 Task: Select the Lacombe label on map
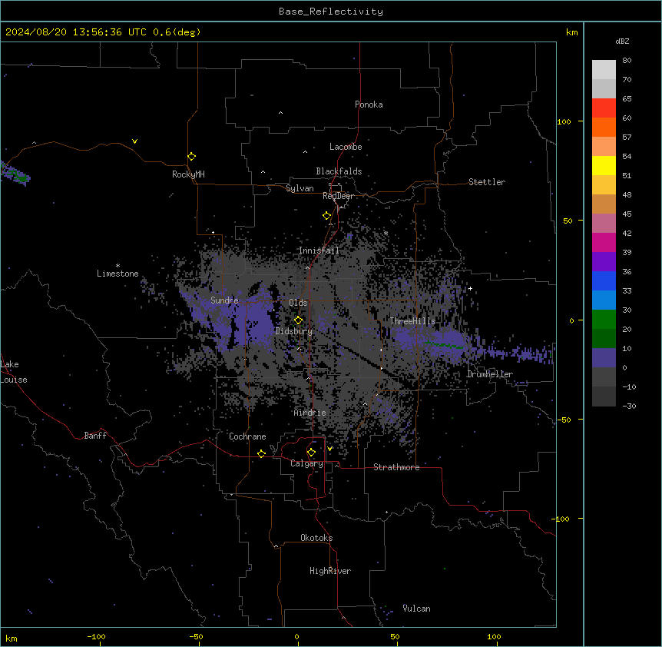click(346, 147)
